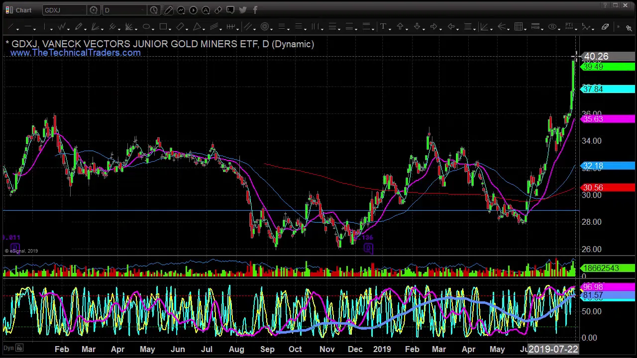
Task: Click the GDXJ symbol input field
Action: [65, 10]
